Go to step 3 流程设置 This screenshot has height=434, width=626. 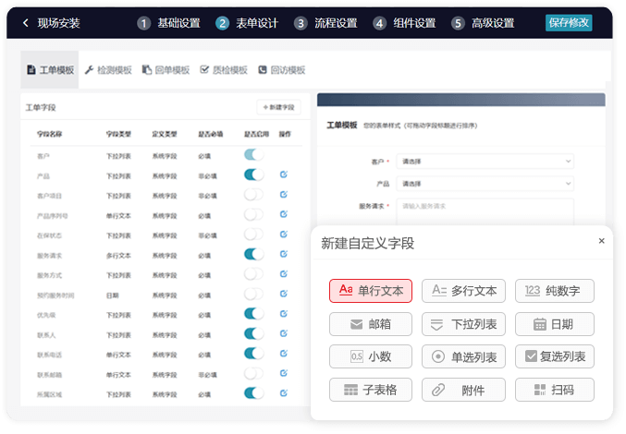pos(325,23)
